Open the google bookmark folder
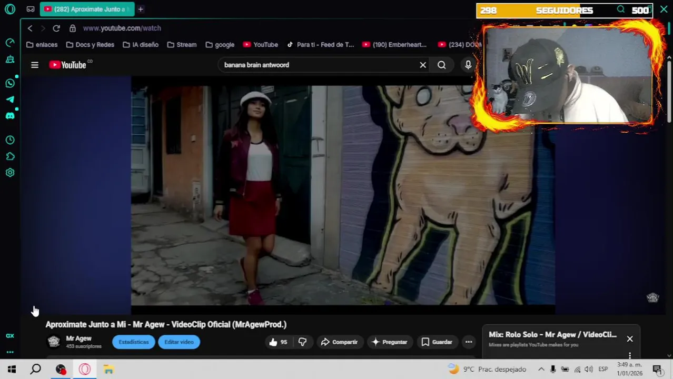 220,45
